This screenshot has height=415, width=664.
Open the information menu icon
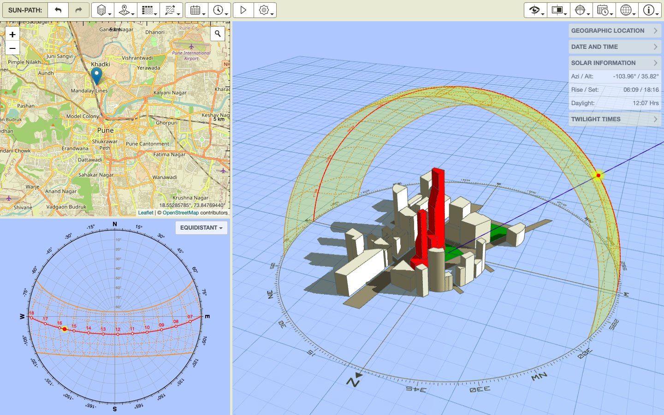pos(649,10)
